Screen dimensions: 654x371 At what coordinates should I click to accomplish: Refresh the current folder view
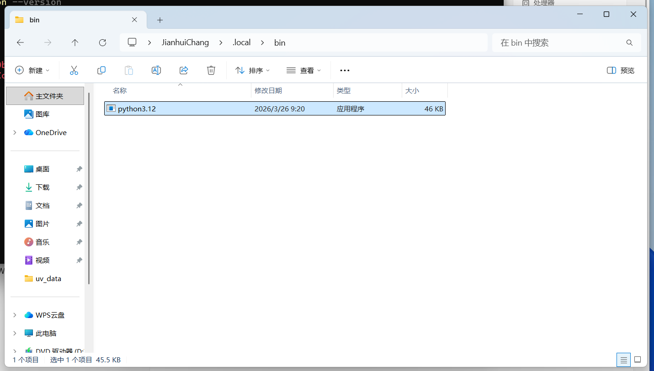pos(102,42)
